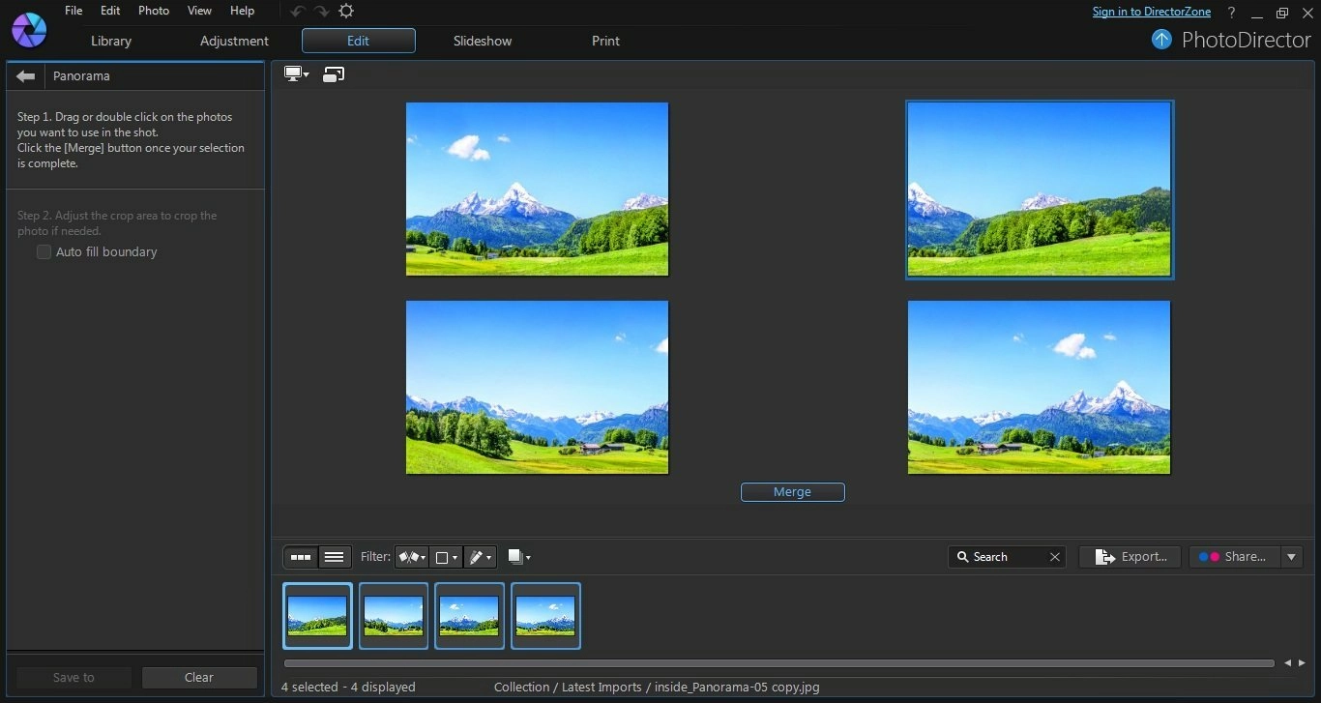This screenshot has width=1321, height=703.
Task: Expand the edited-status pencil filter dropdown
Action: (480, 557)
